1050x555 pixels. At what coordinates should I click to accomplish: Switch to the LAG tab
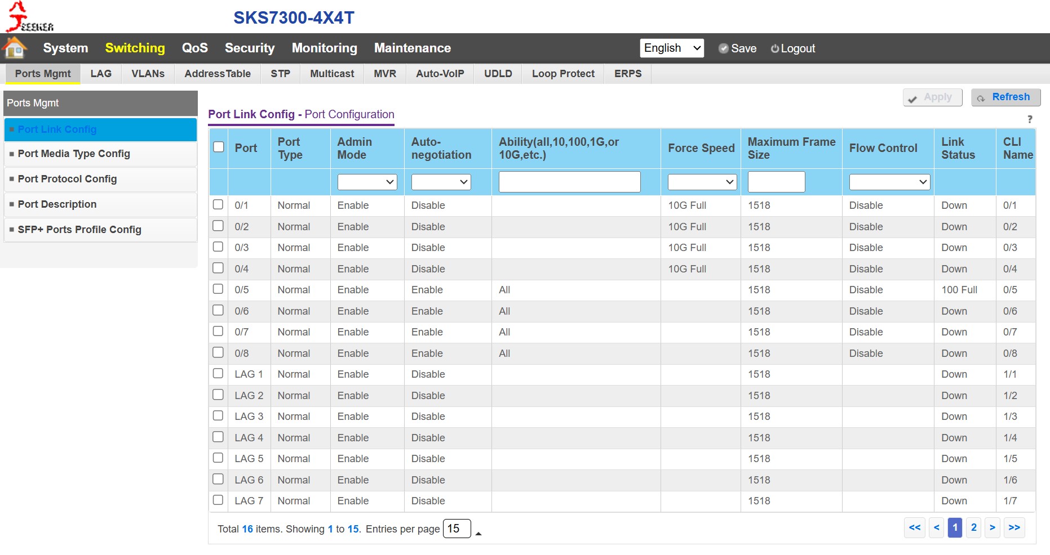coord(101,74)
